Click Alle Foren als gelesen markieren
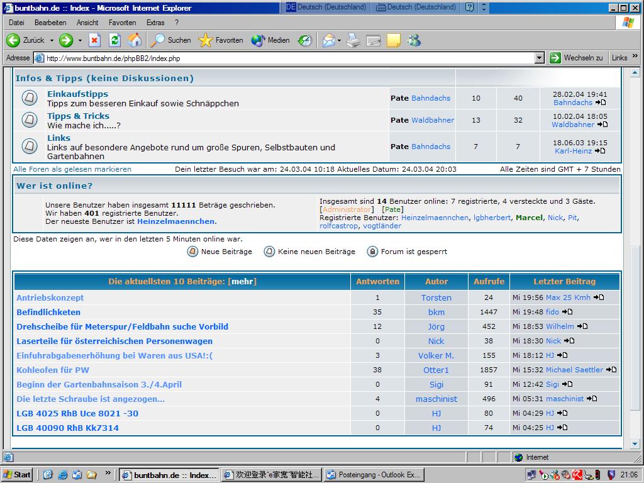 coord(72,169)
